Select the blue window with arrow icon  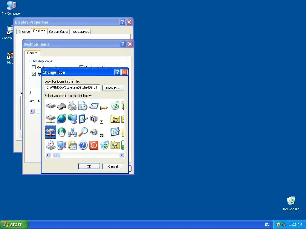click(x=115, y=132)
